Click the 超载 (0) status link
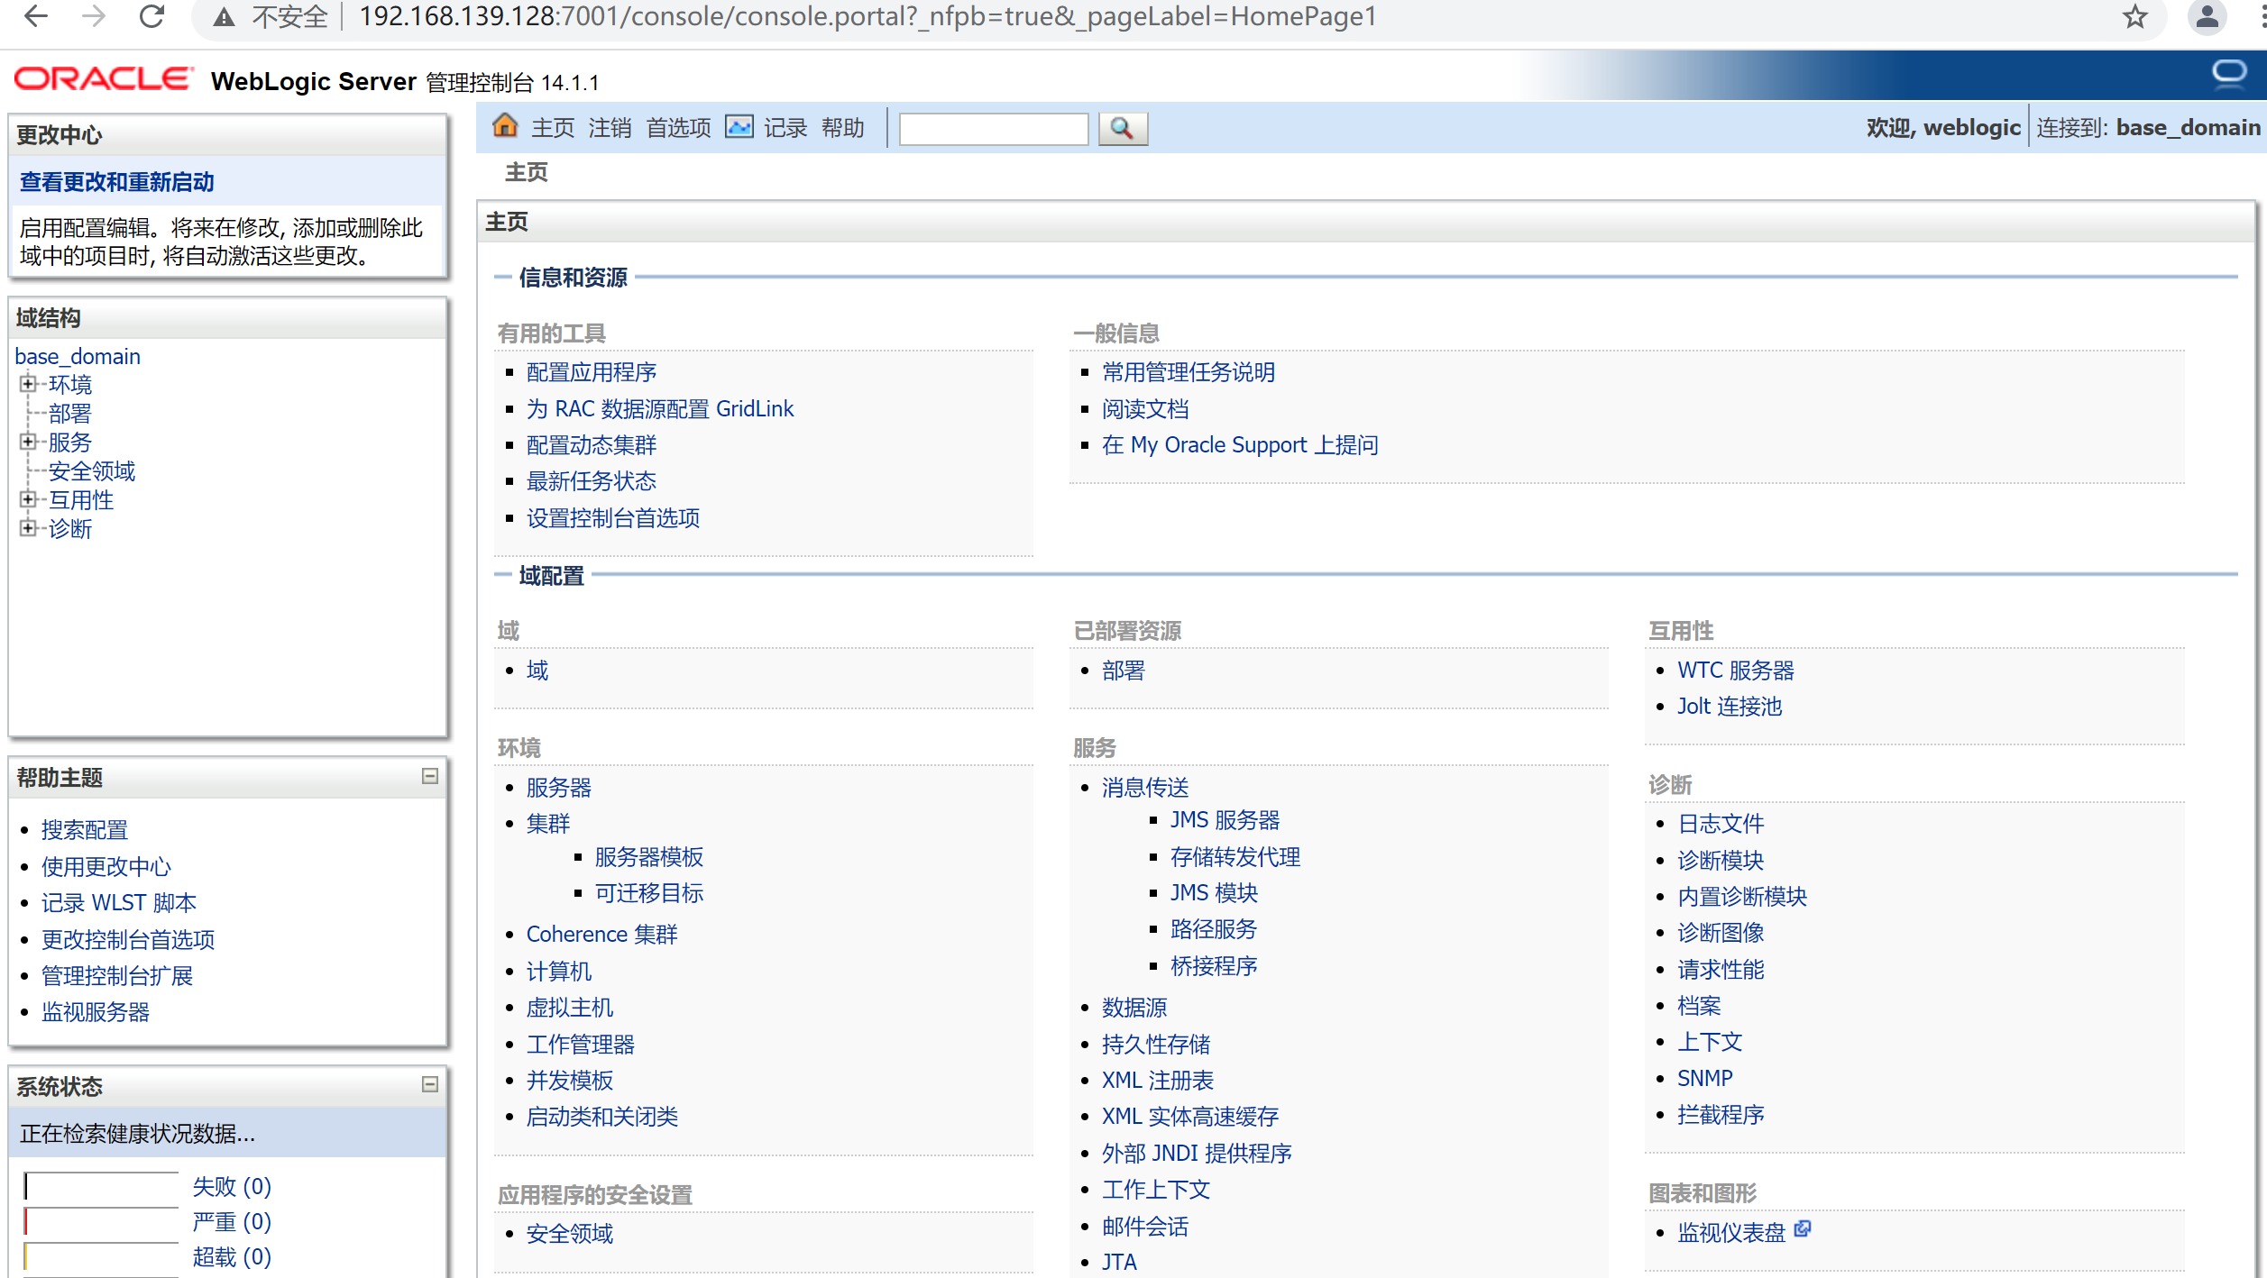 coord(232,1257)
